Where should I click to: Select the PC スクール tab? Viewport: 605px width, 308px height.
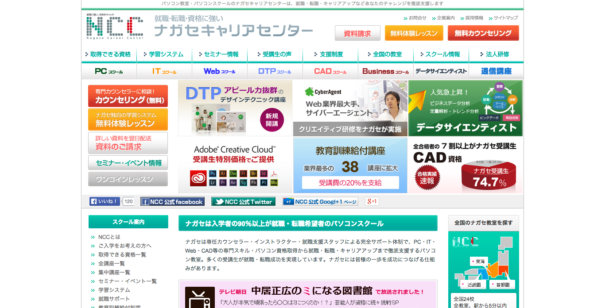pyautogui.click(x=109, y=71)
